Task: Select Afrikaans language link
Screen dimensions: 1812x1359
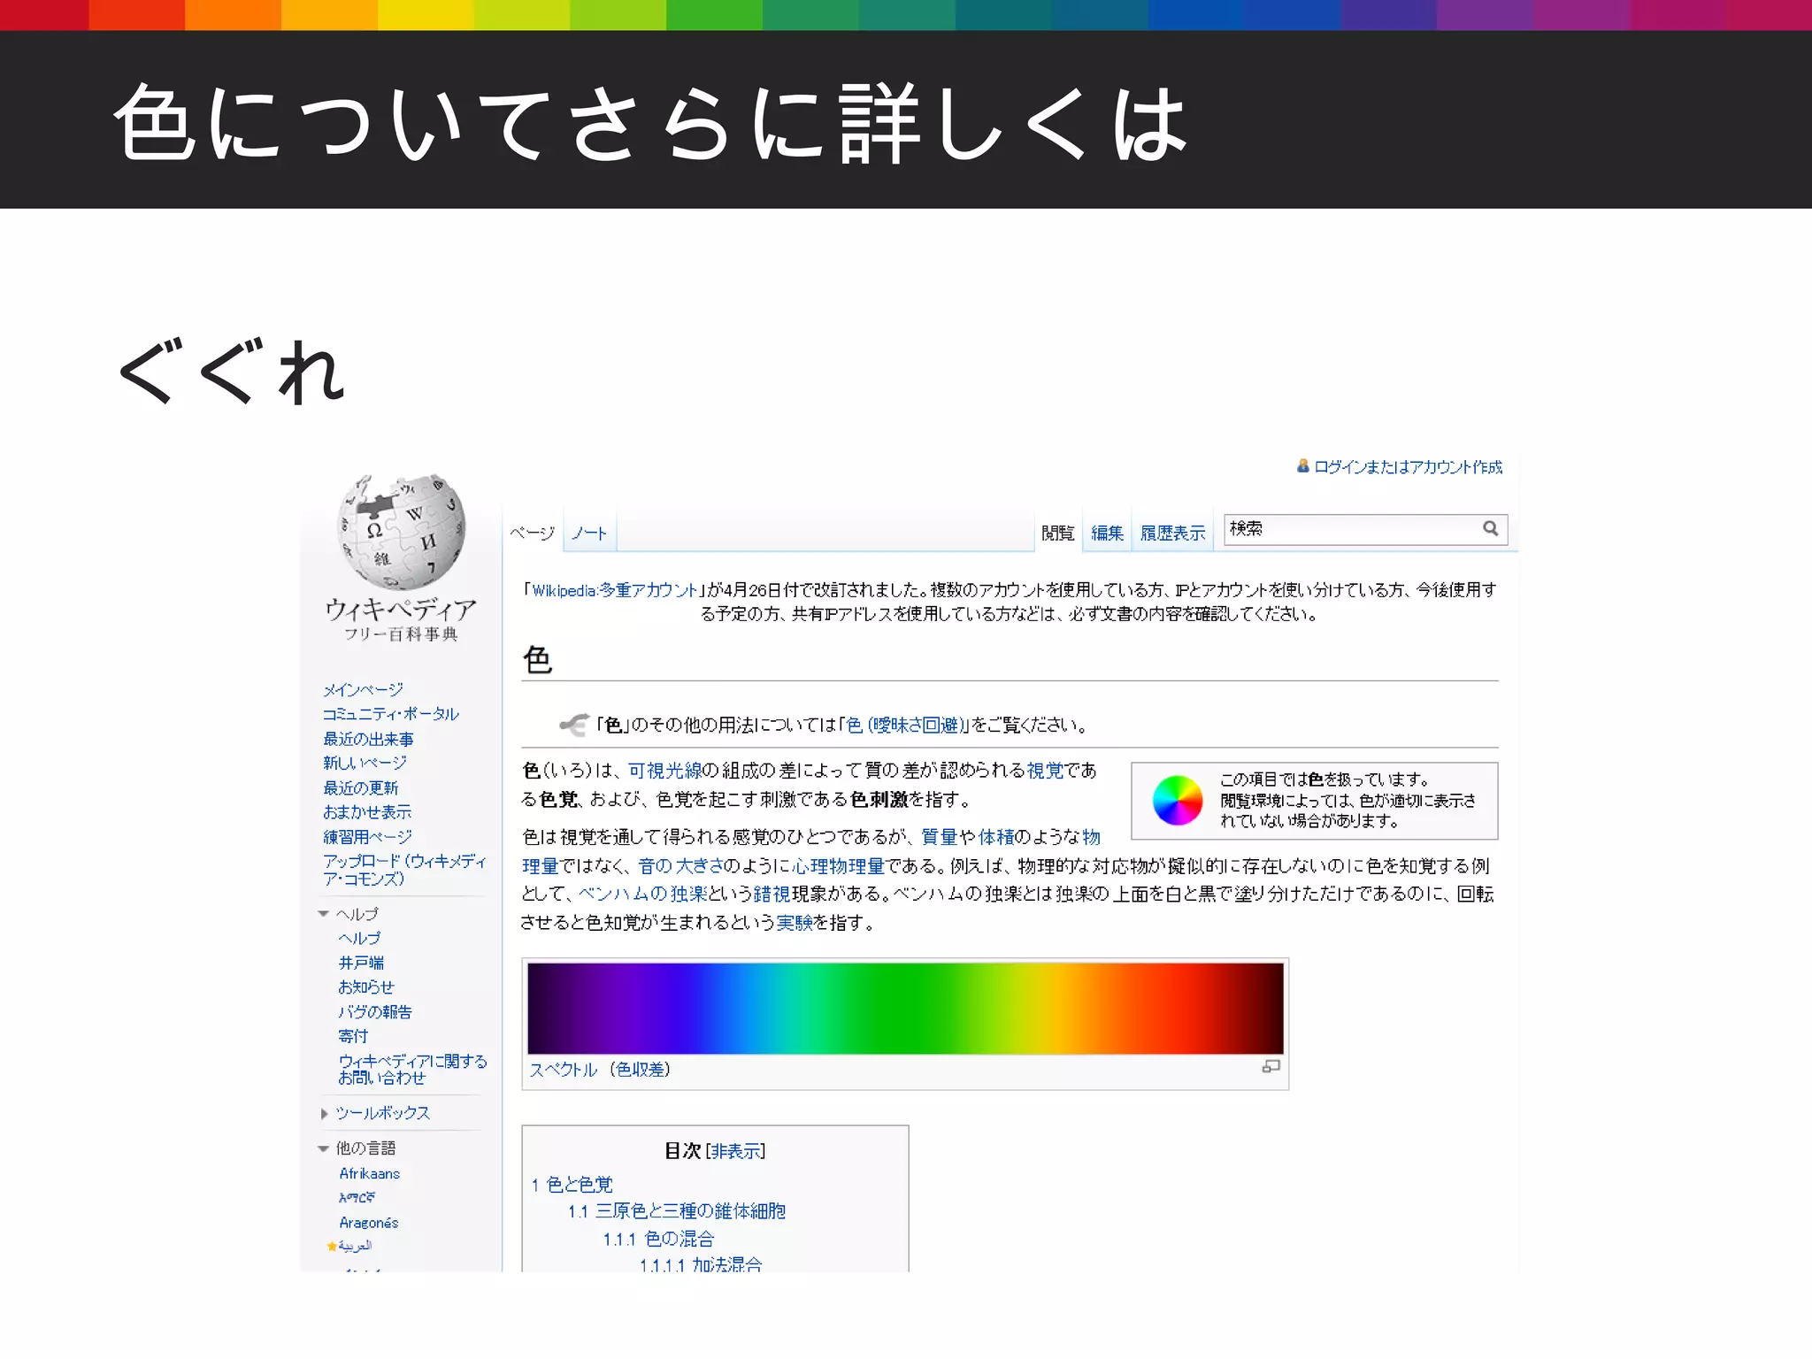Action: [x=370, y=1173]
